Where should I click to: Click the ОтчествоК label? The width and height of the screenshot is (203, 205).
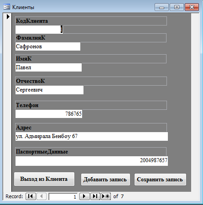[x=91, y=81]
